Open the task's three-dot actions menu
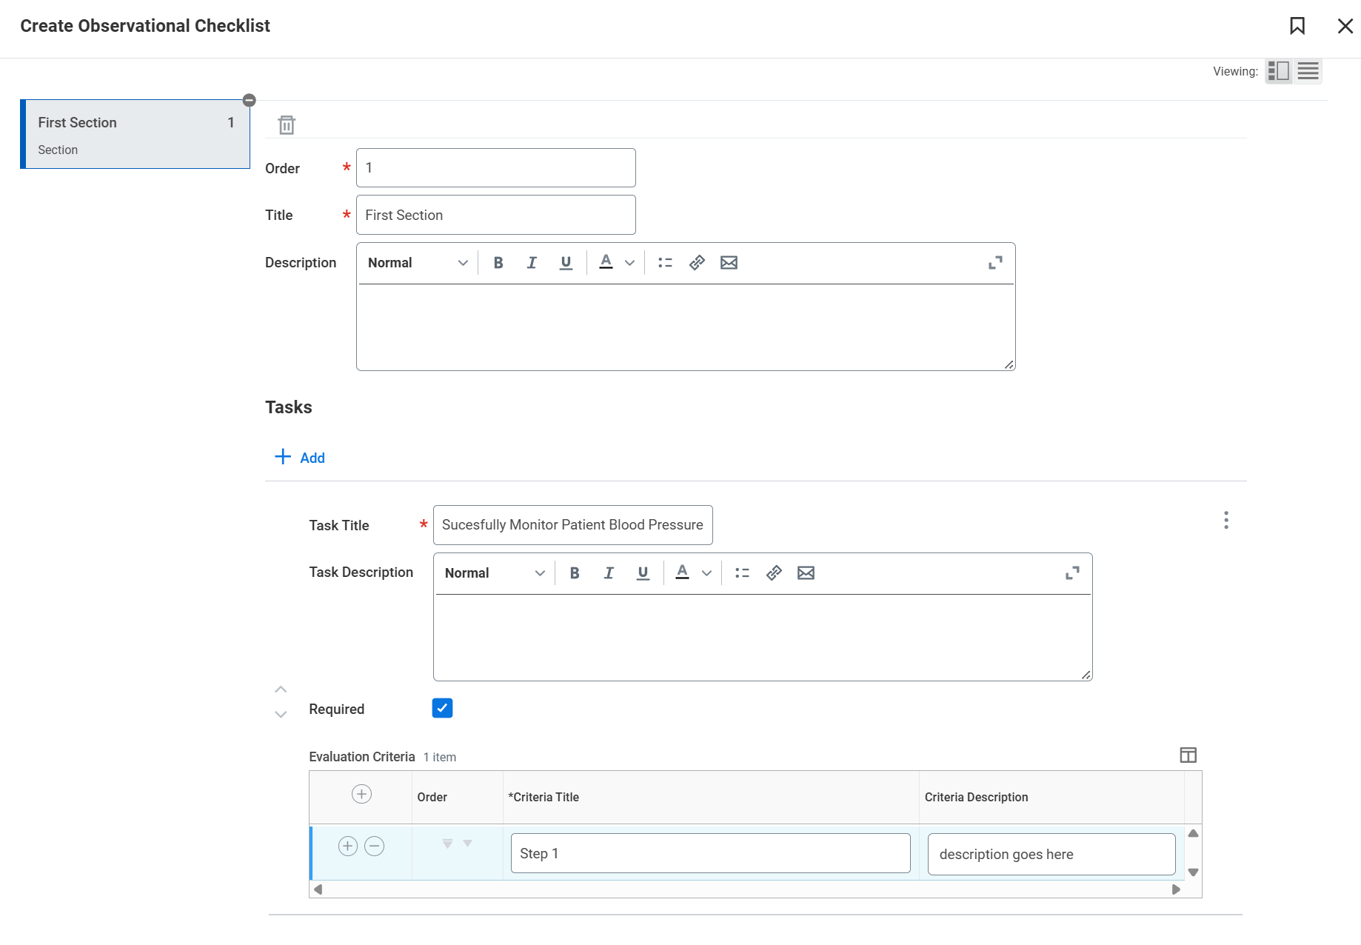1361x945 pixels. (x=1226, y=520)
